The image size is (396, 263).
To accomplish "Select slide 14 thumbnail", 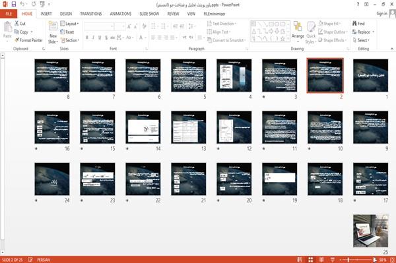I will 143,127.
